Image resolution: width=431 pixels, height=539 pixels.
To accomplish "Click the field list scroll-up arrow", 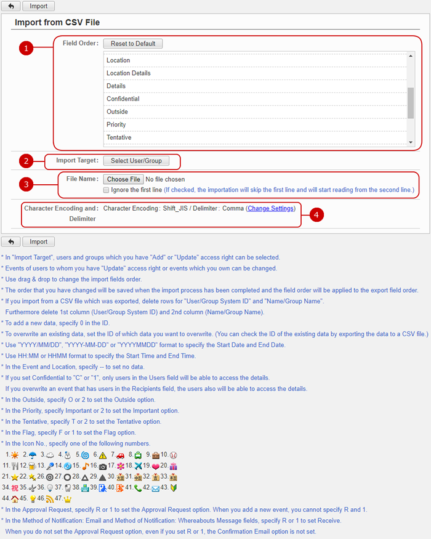I will pyautogui.click(x=411, y=57).
